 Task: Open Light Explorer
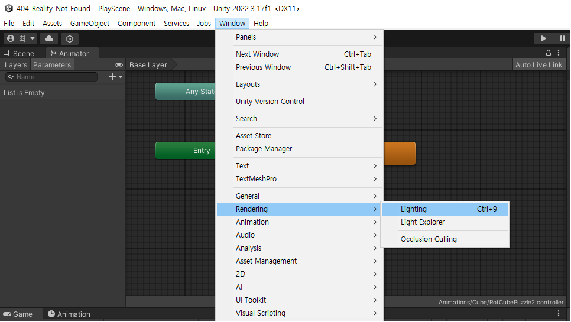coord(445,222)
